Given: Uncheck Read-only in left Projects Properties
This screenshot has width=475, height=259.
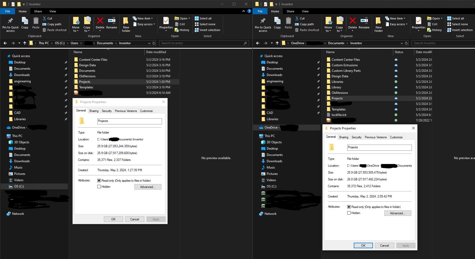Looking at the screenshot, I should point(99,180).
